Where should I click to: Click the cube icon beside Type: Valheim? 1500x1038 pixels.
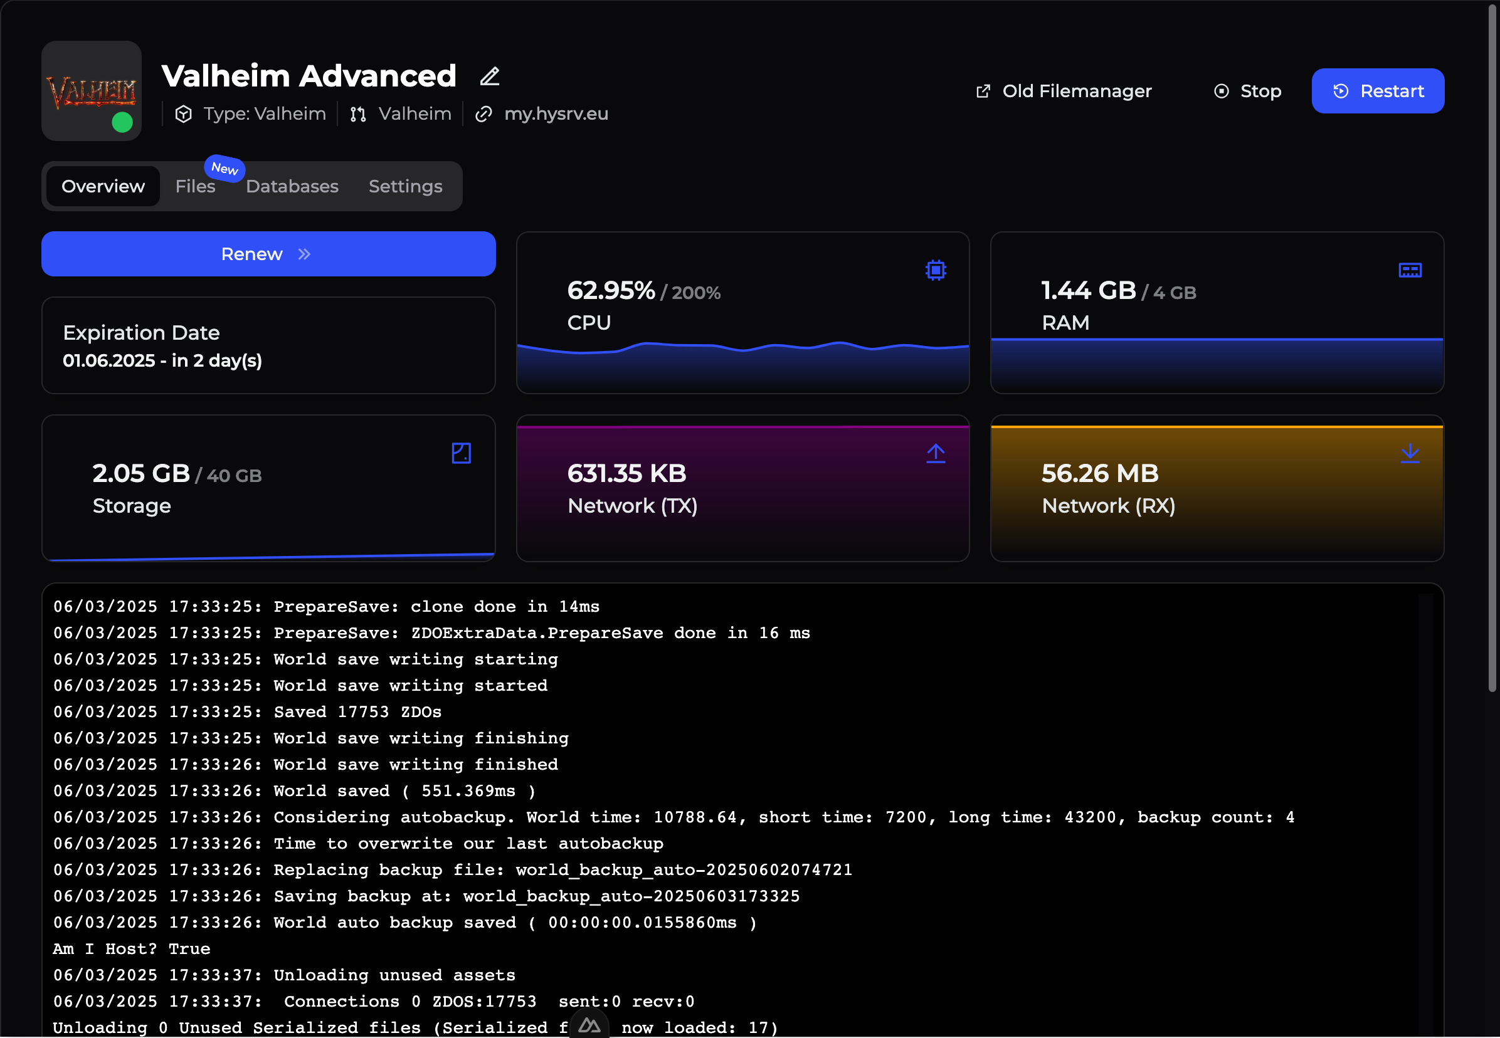(184, 115)
